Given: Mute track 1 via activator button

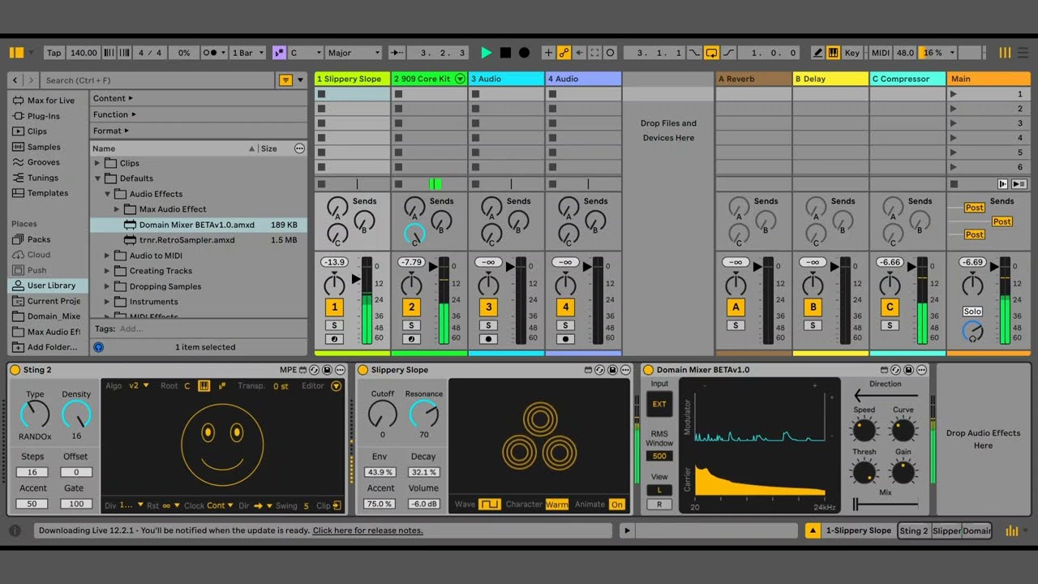Looking at the screenshot, I should 334,307.
